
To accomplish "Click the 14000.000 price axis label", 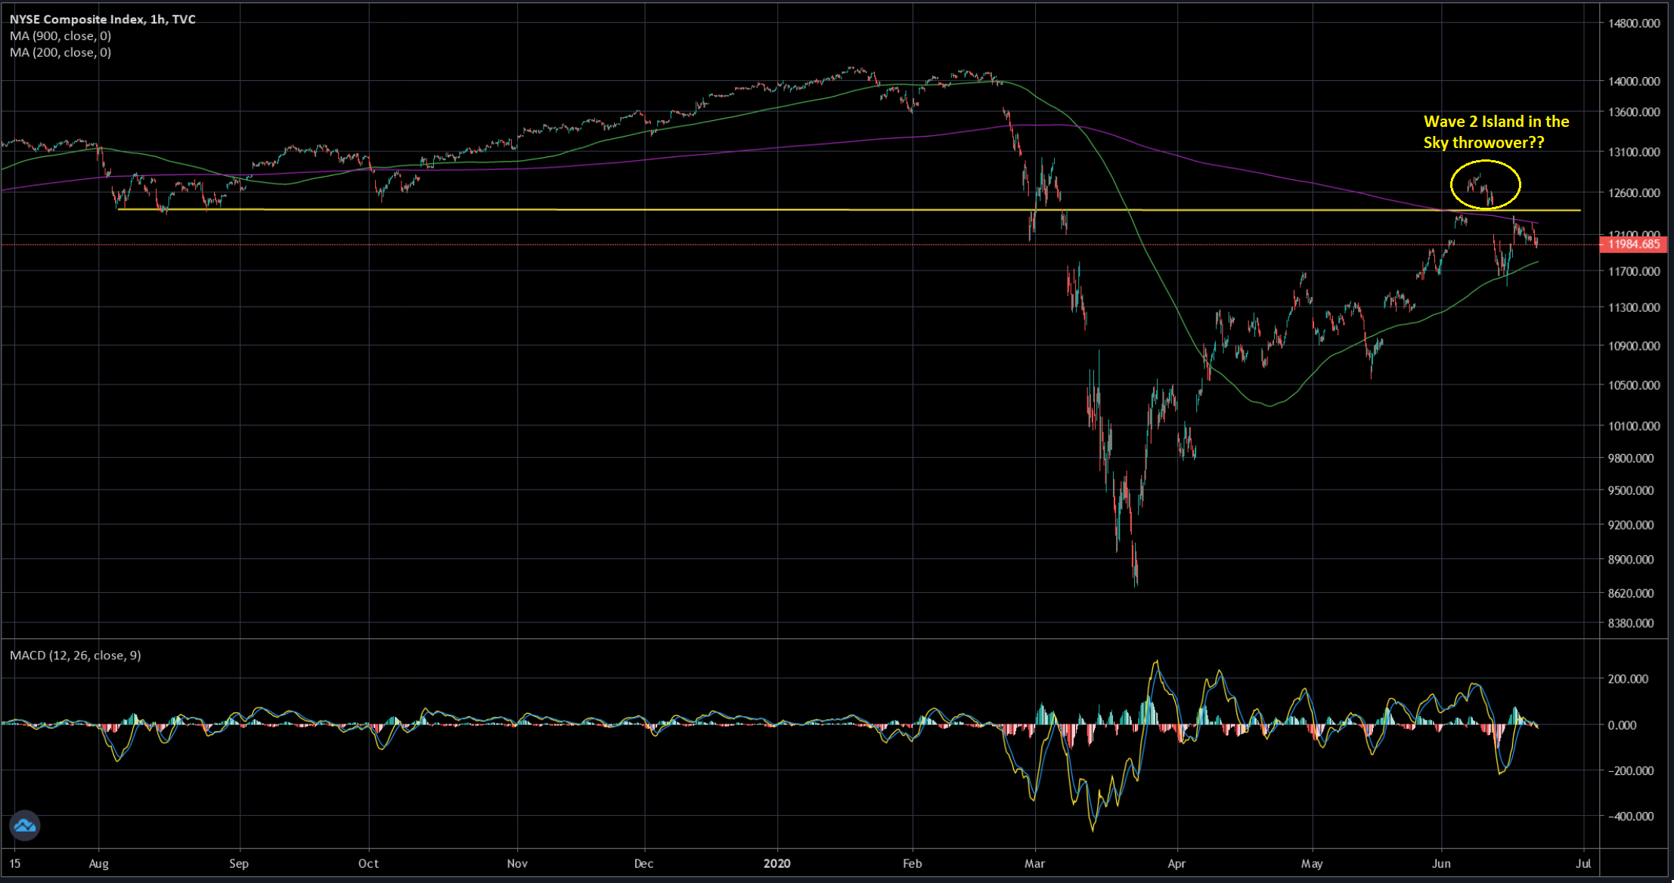I will click(1634, 81).
